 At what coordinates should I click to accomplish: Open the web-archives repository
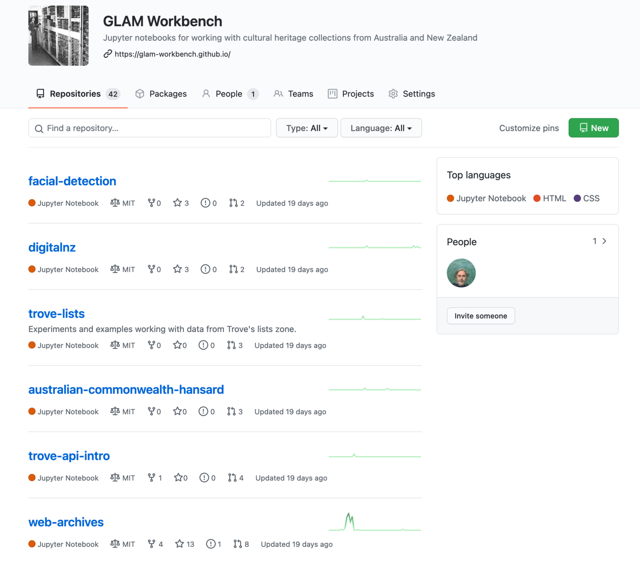[66, 522]
